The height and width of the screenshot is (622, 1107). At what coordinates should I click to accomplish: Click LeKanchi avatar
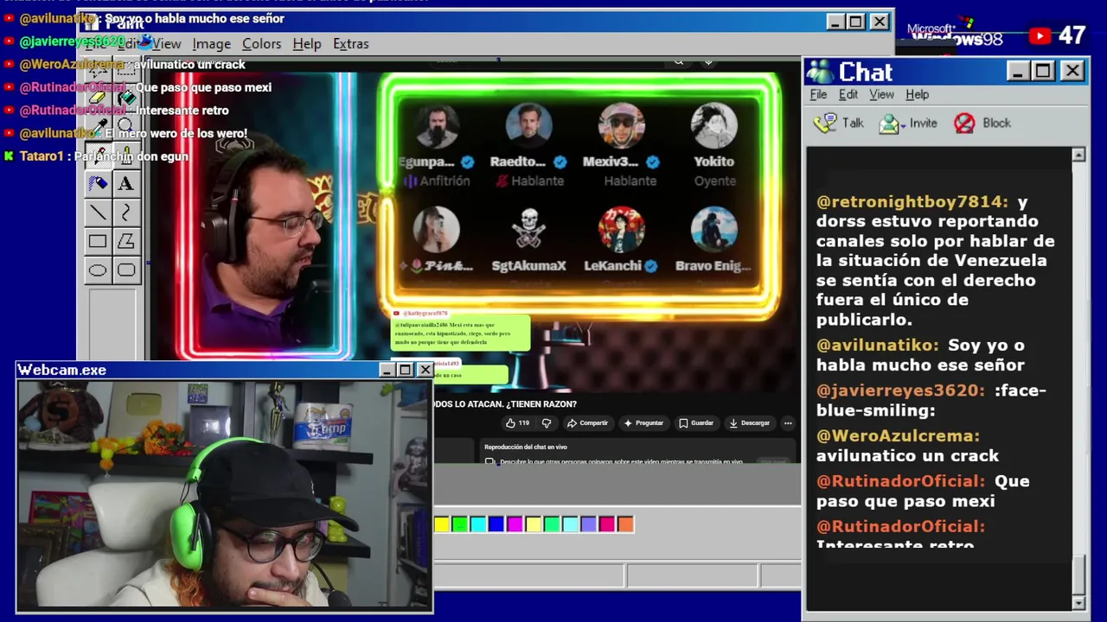621,230
